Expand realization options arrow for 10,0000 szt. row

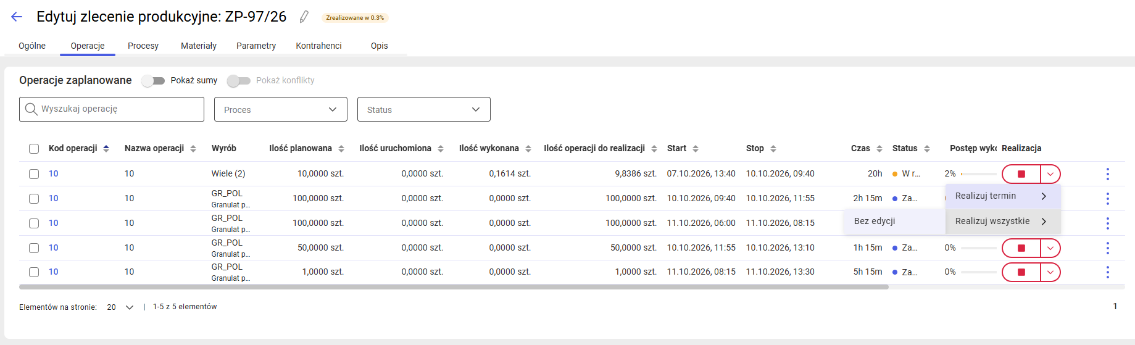[x=1050, y=174]
